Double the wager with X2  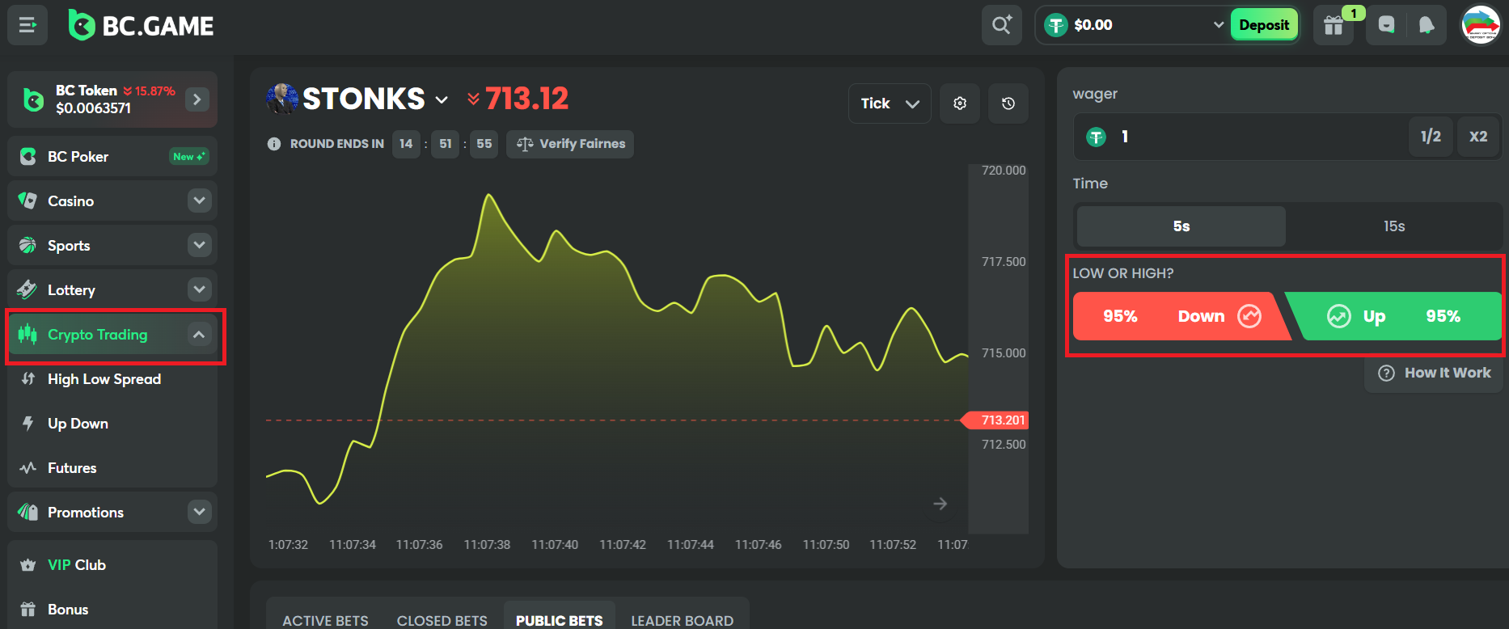(x=1478, y=137)
